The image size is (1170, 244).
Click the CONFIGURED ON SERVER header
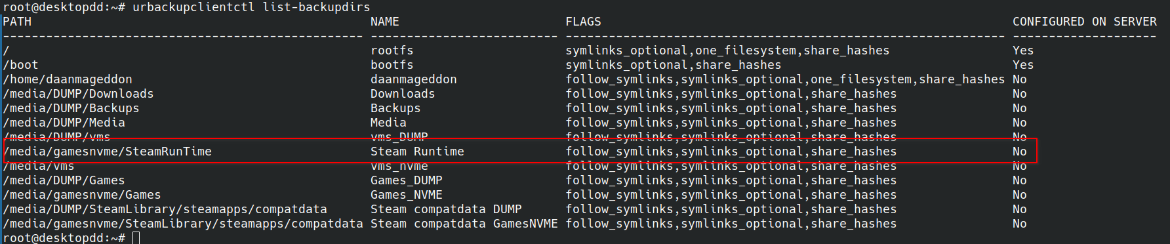[1085, 22]
